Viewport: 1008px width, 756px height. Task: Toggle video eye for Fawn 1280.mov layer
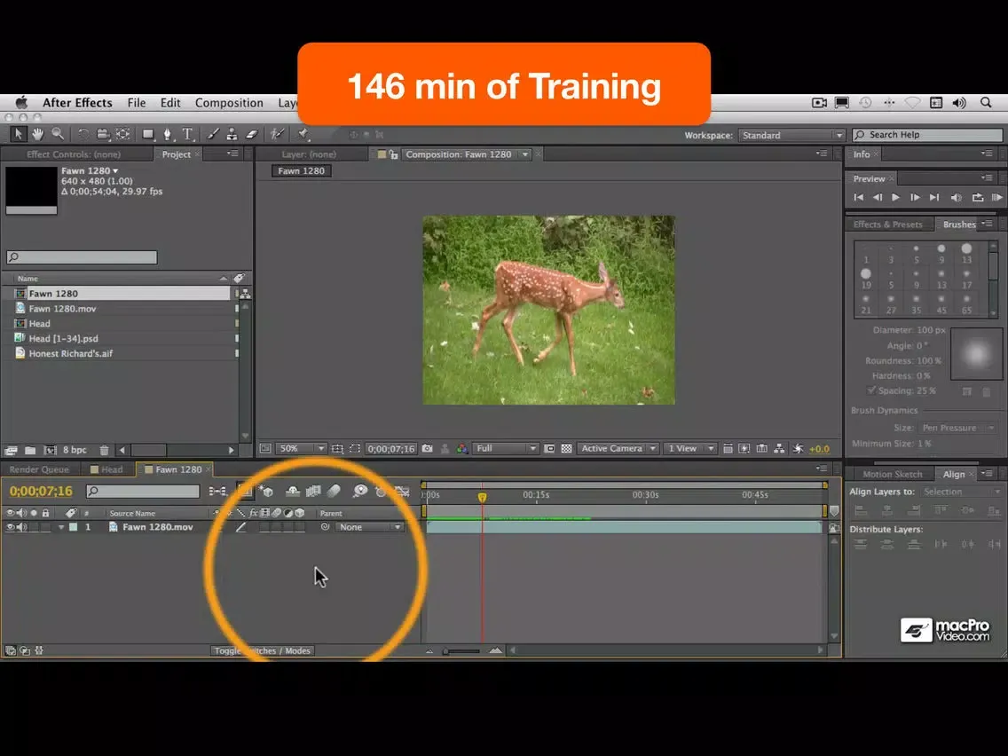pos(10,527)
